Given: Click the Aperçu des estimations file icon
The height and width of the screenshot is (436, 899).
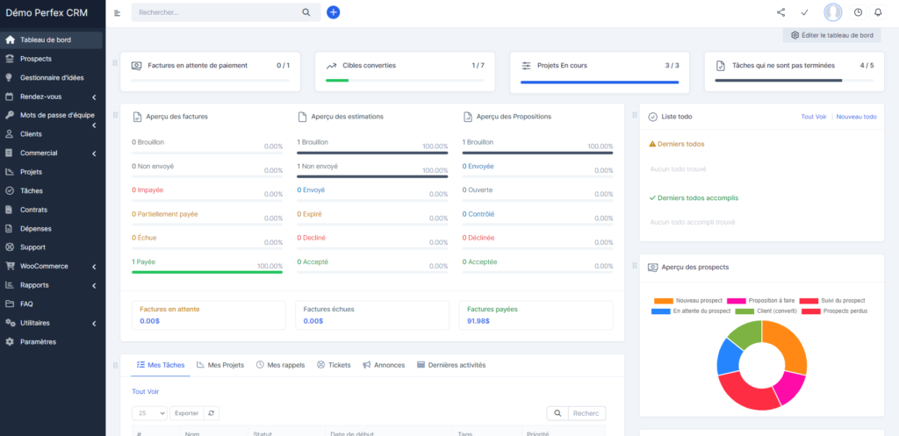Looking at the screenshot, I should pos(302,117).
